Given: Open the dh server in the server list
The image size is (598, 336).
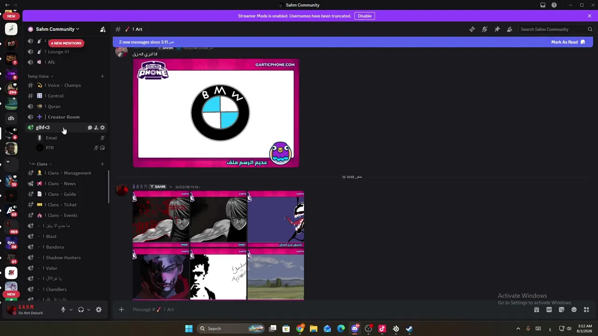Looking at the screenshot, I should (x=11, y=118).
